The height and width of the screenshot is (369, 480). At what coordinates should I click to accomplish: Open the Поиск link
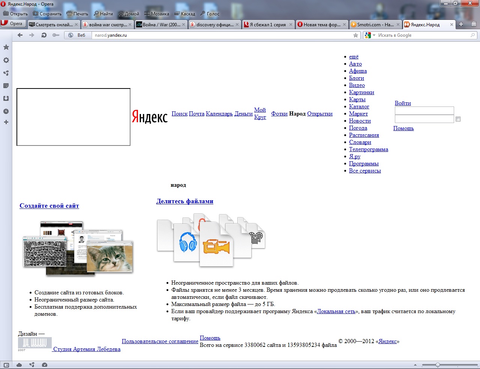(180, 114)
